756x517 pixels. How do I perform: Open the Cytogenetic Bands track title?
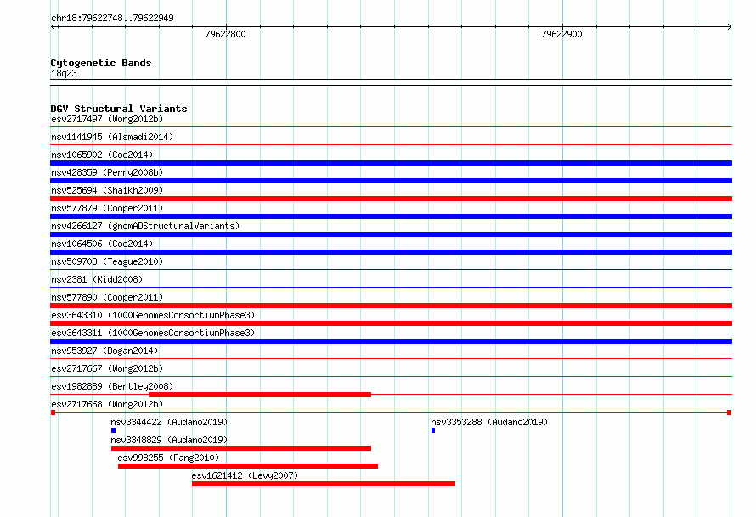pos(101,63)
